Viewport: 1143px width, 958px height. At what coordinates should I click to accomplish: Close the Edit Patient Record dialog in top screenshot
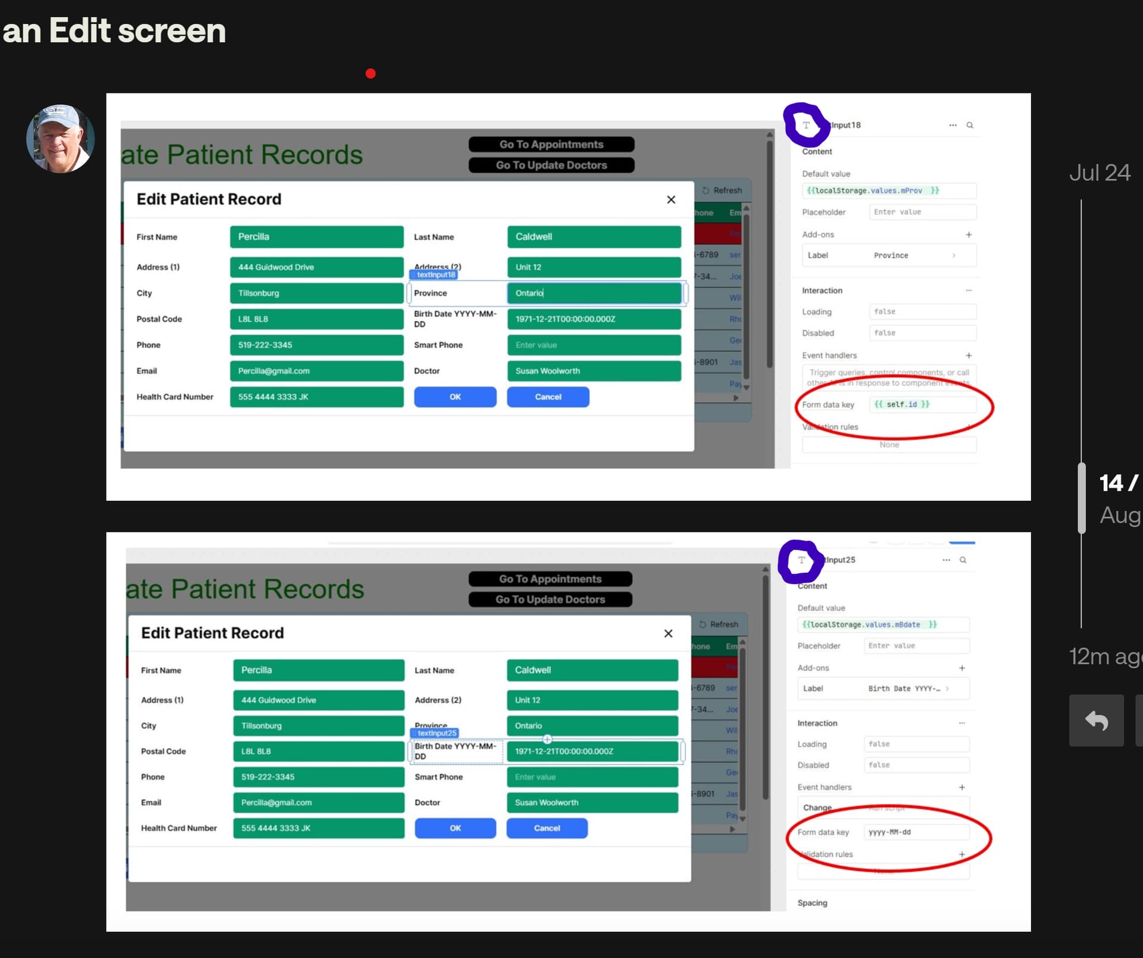[x=671, y=199]
